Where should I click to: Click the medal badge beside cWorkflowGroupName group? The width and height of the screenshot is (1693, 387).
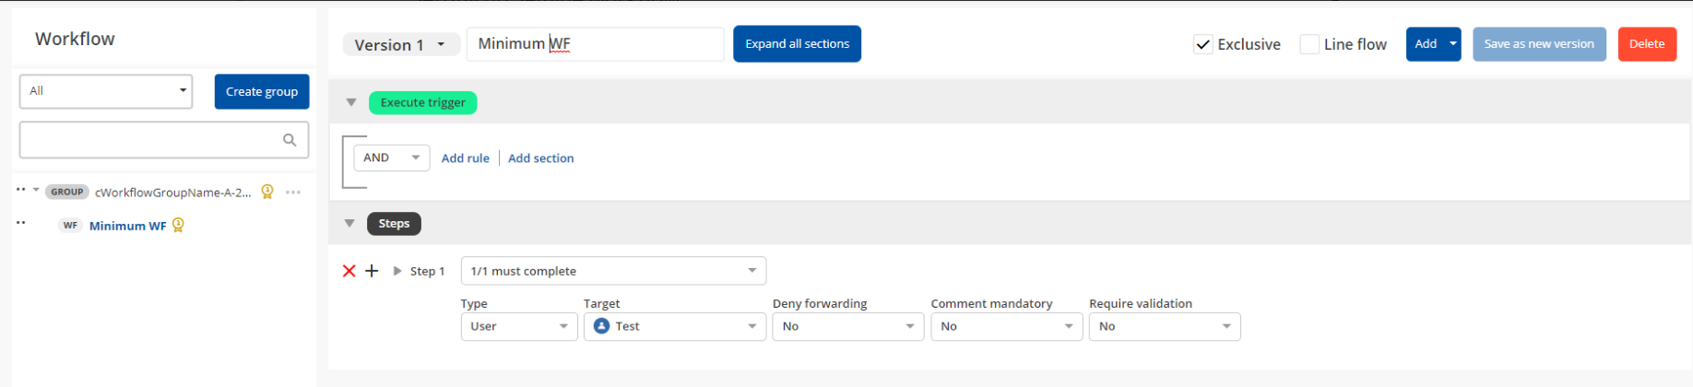tap(267, 192)
